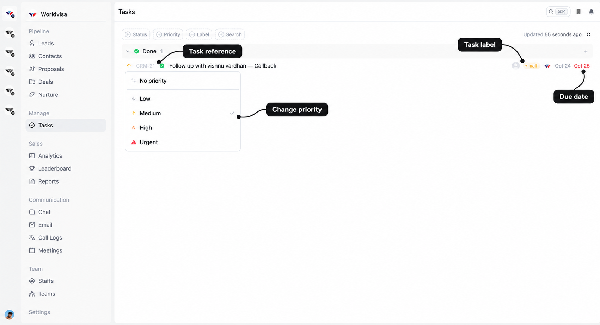Click the top workspace icon in the far-left rail
Viewport: 600px width, 325px height.
10,14
